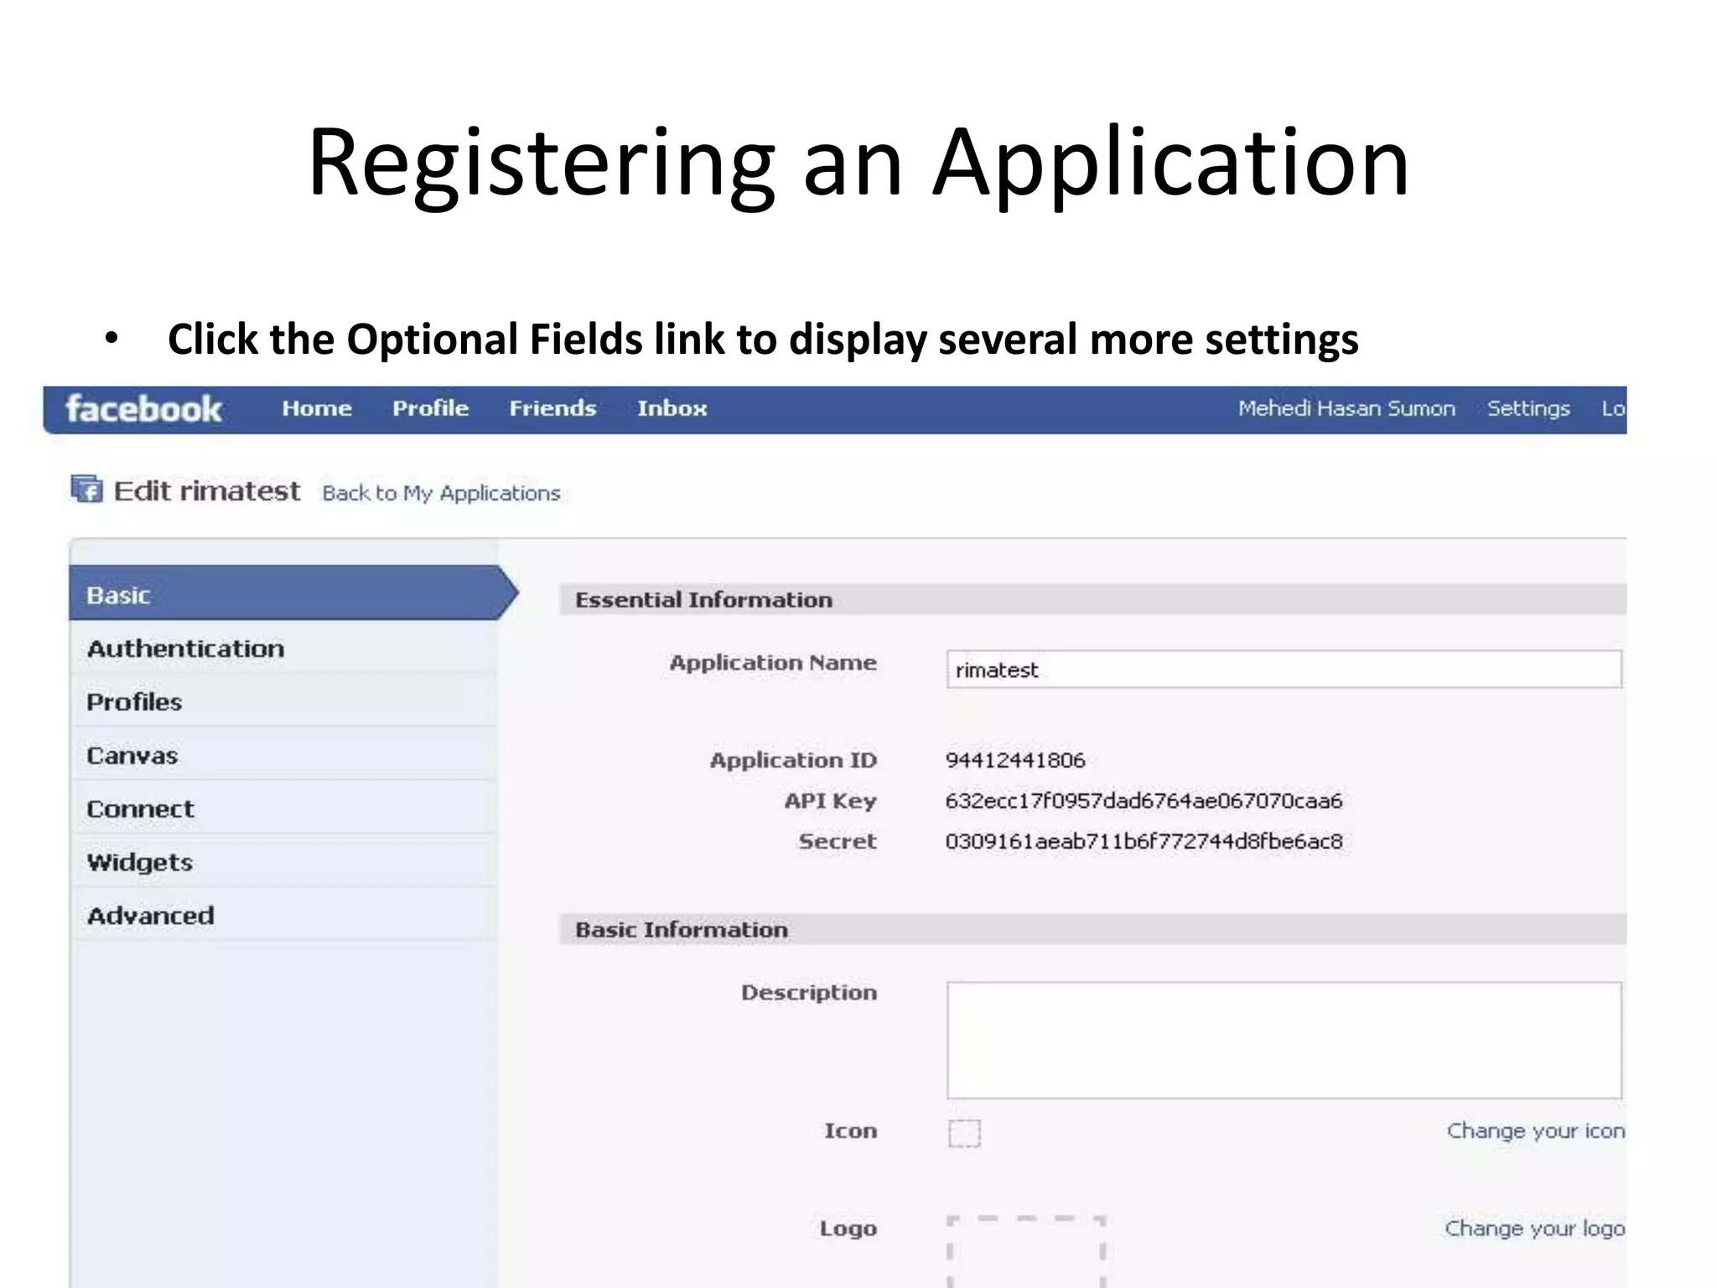Open the Profiles settings tab
The width and height of the screenshot is (1717, 1288).
[x=134, y=702]
